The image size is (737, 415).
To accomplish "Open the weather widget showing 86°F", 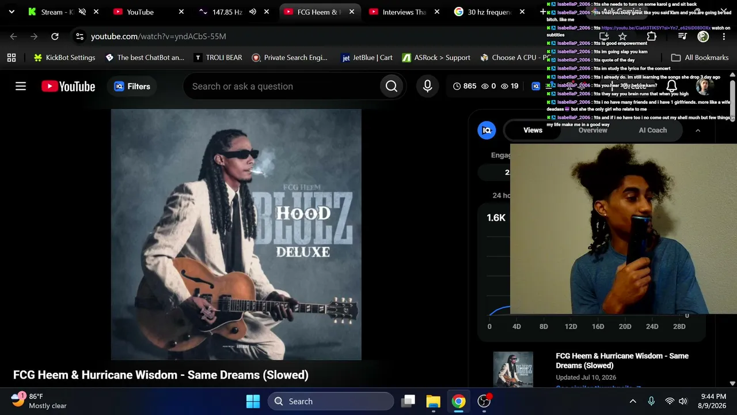I will pos(39,401).
